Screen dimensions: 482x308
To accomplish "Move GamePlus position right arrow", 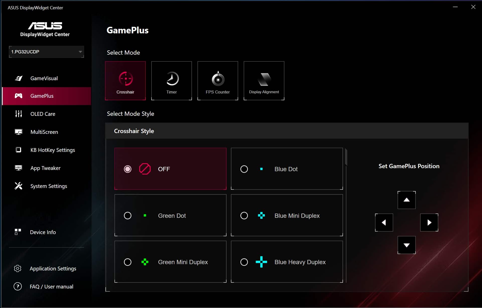I will click(429, 223).
